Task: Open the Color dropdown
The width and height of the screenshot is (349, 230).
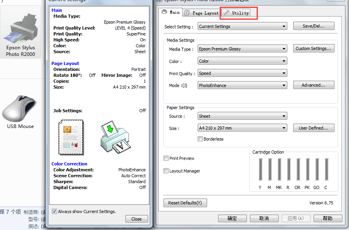Action: [242, 61]
